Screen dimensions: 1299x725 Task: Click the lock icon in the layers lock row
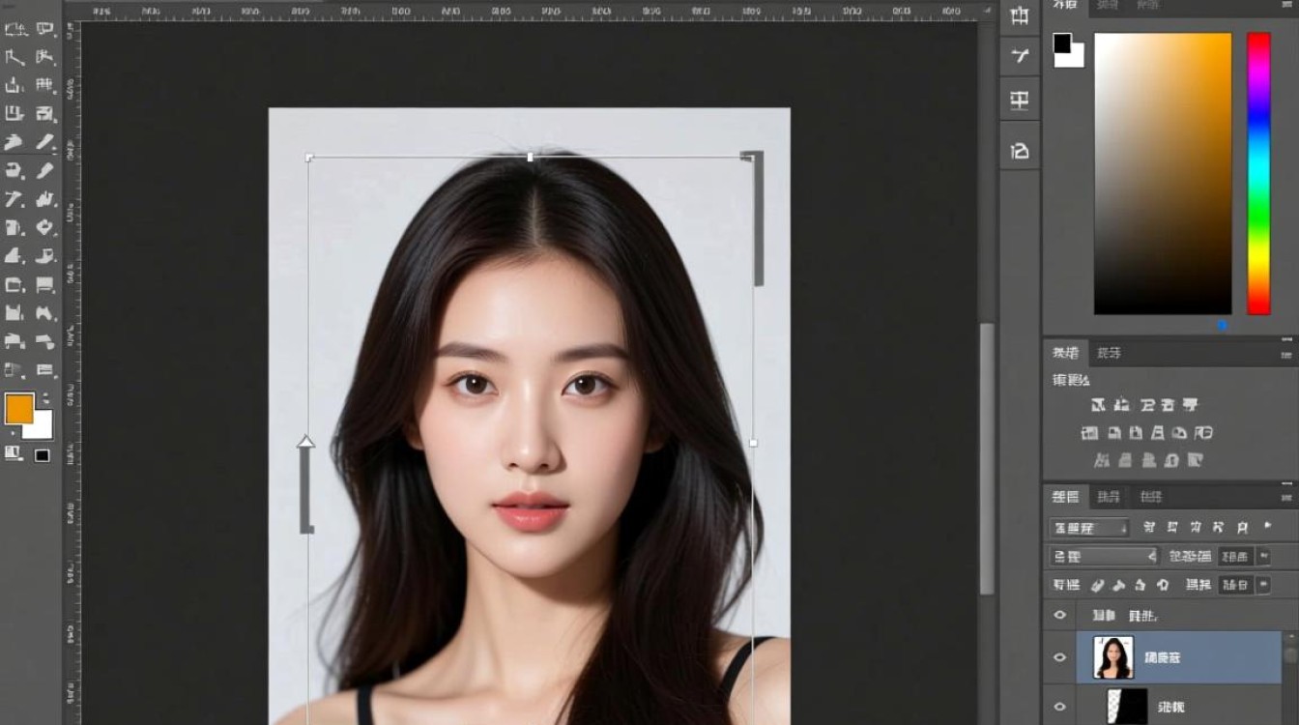[1163, 585]
